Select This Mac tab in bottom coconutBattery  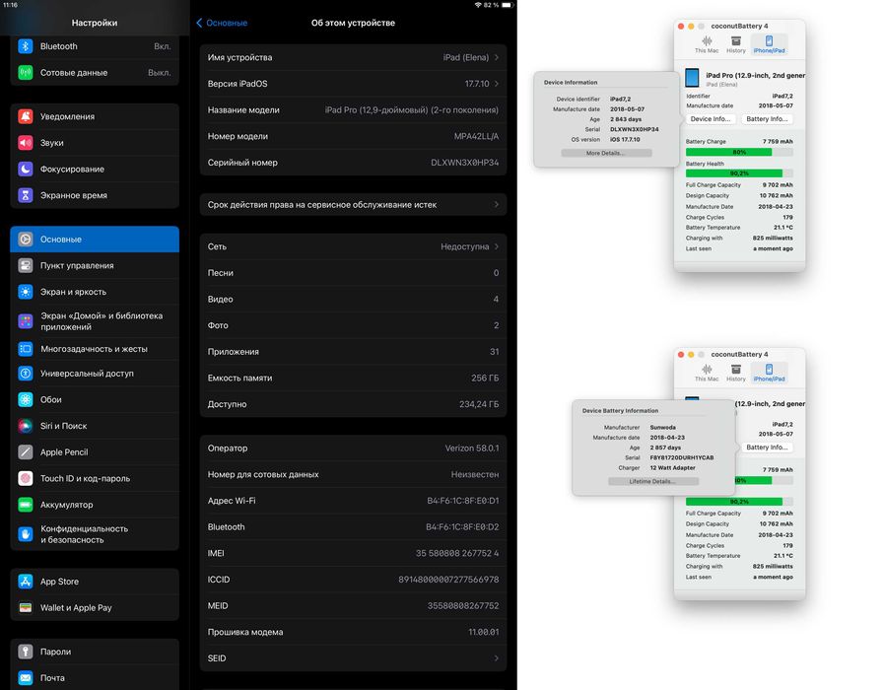point(707,373)
